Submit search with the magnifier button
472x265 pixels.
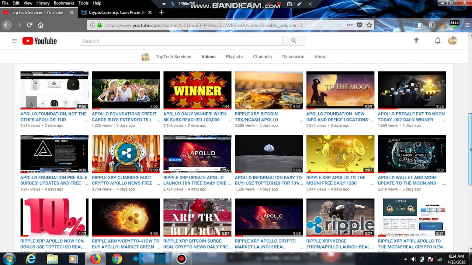(294, 41)
